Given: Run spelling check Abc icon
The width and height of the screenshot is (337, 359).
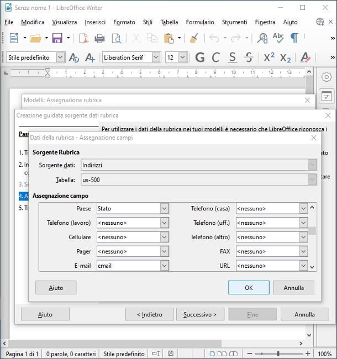Looking at the screenshot, I should 278,38.
